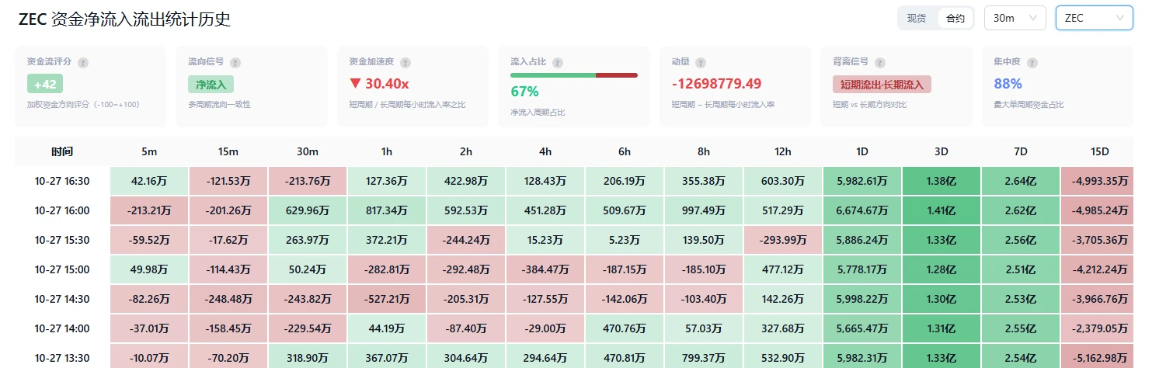Click the 422.98万 cell
Viewport: 1166px width, 368px height.
[x=466, y=181]
